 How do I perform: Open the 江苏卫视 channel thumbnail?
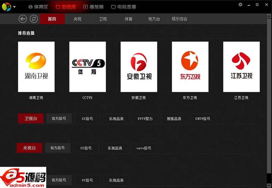[241, 67]
